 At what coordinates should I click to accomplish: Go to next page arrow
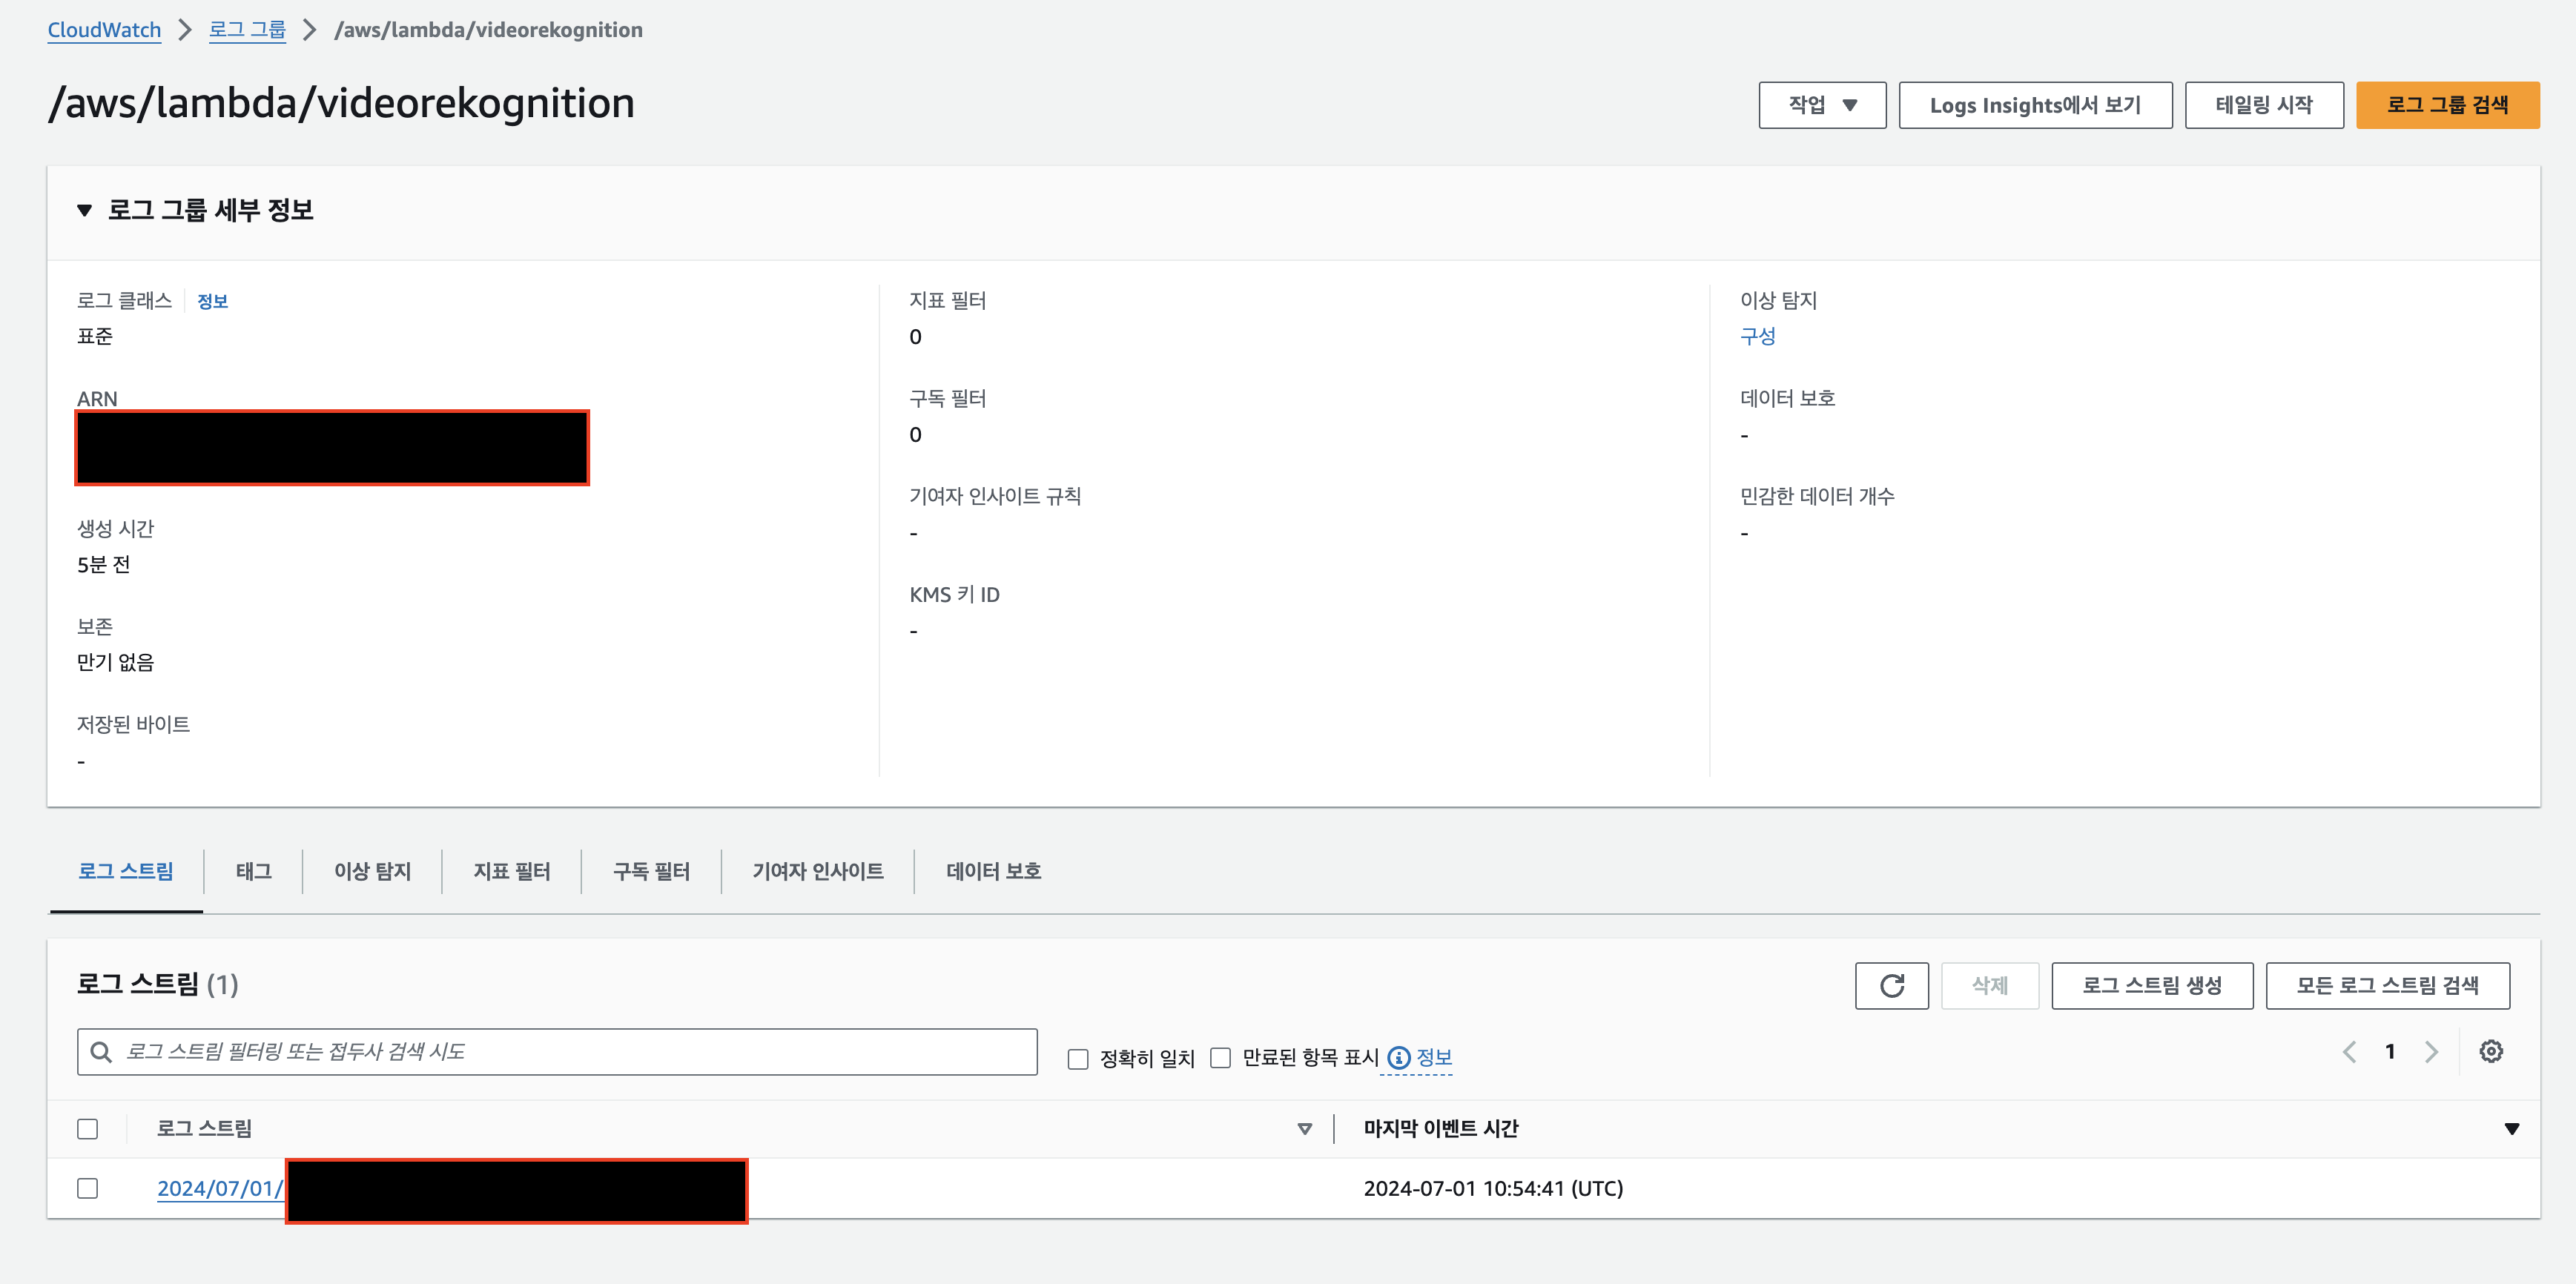coord(2431,1051)
